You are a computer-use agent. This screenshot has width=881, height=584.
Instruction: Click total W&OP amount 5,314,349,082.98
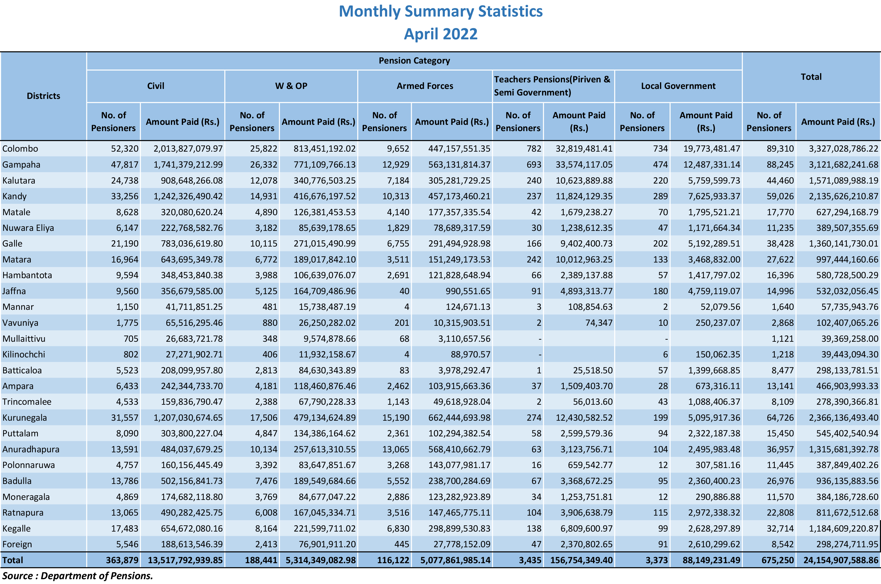tap(321, 561)
